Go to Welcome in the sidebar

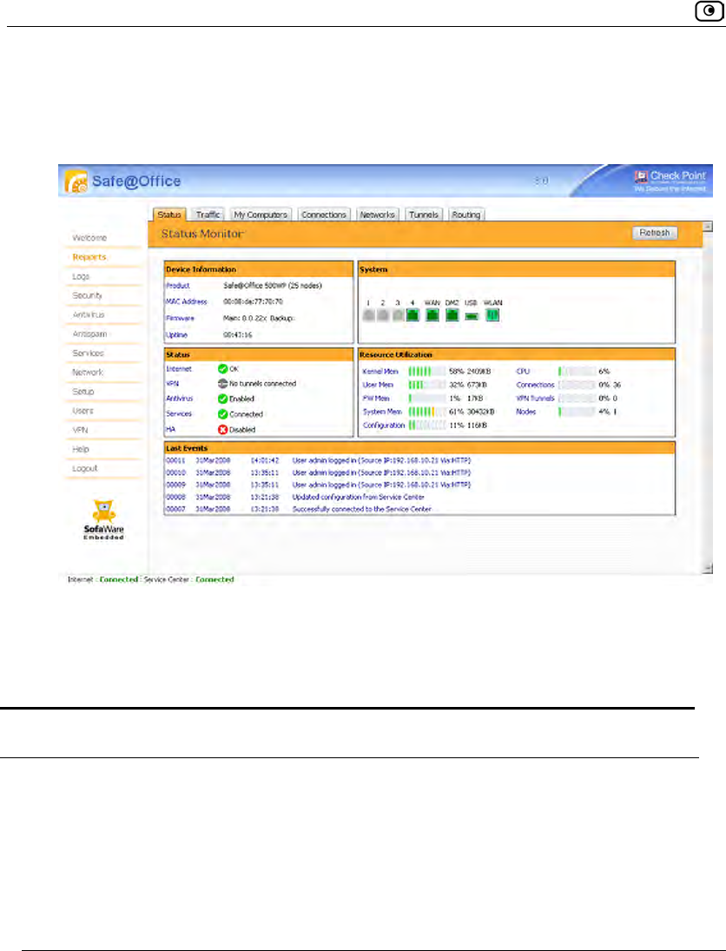click(x=89, y=238)
